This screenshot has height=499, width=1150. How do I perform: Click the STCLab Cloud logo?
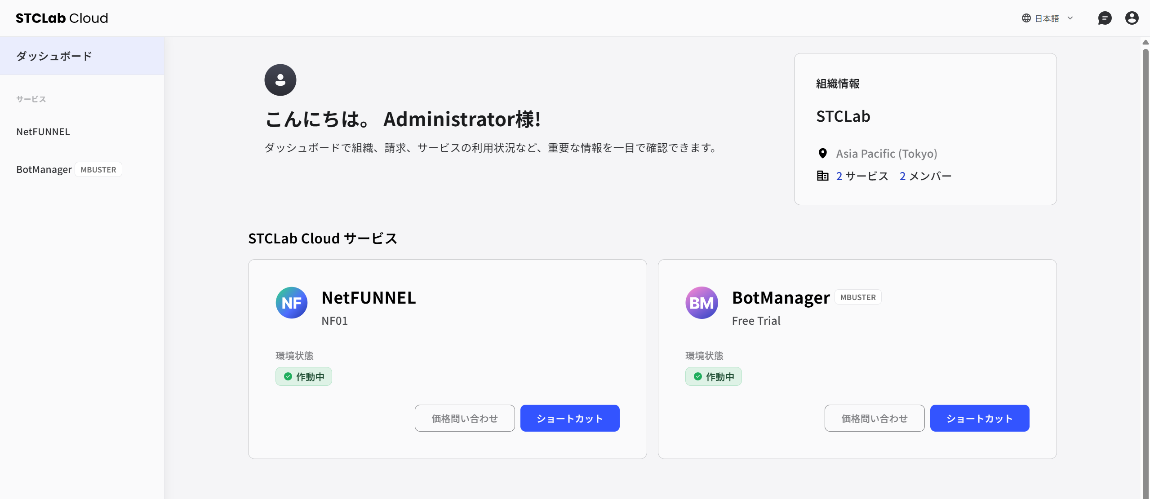[61, 18]
